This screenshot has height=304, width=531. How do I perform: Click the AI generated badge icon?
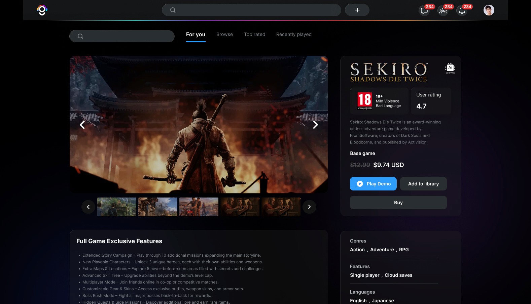[x=450, y=68]
